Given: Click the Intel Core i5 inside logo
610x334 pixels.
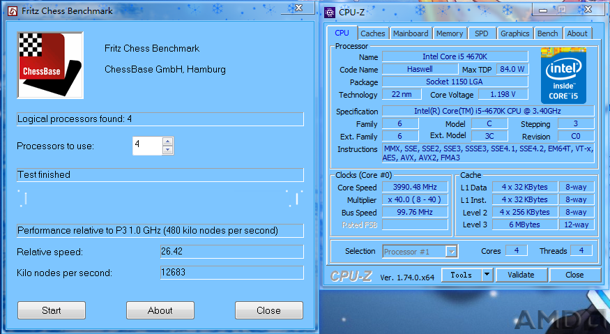Looking at the screenshot, I should click(x=563, y=75).
